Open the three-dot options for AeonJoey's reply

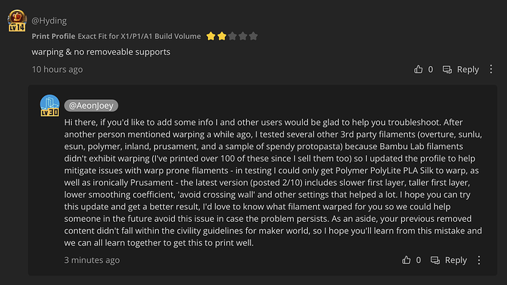tap(479, 260)
